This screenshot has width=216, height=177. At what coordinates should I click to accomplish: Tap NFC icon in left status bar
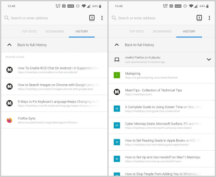[x=64, y=6]
